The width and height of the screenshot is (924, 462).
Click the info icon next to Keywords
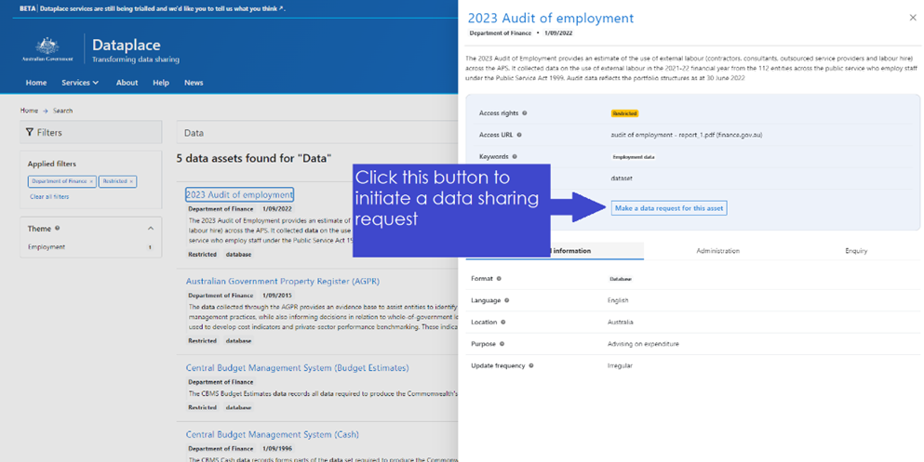[515, 156]
